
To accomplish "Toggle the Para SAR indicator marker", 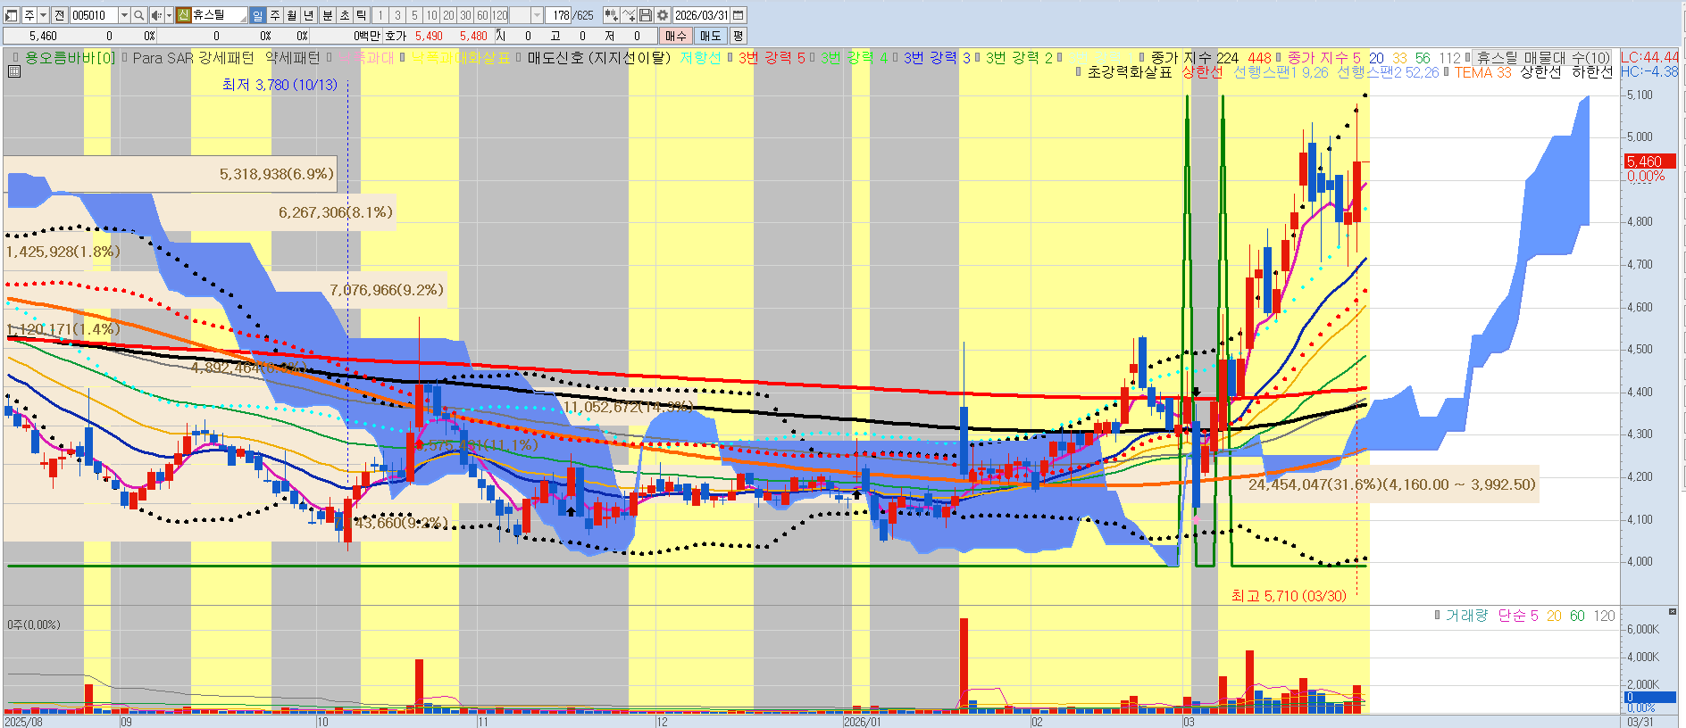I will [x=125, y=57].
